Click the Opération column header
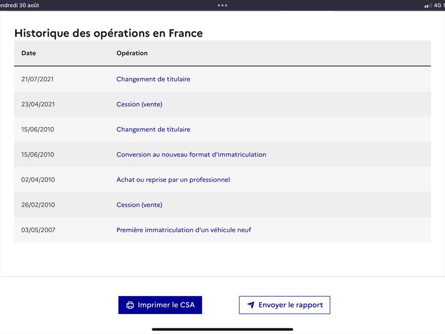Viewport: 445px width, 334px height. [x=132, y=53]
